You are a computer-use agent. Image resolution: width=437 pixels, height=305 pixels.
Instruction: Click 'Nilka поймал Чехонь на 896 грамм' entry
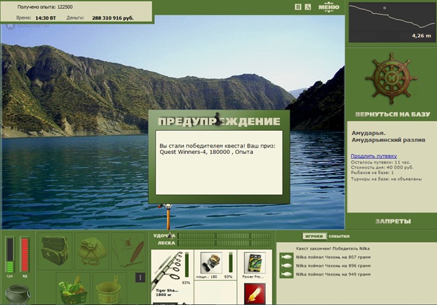tap(333, 266)
